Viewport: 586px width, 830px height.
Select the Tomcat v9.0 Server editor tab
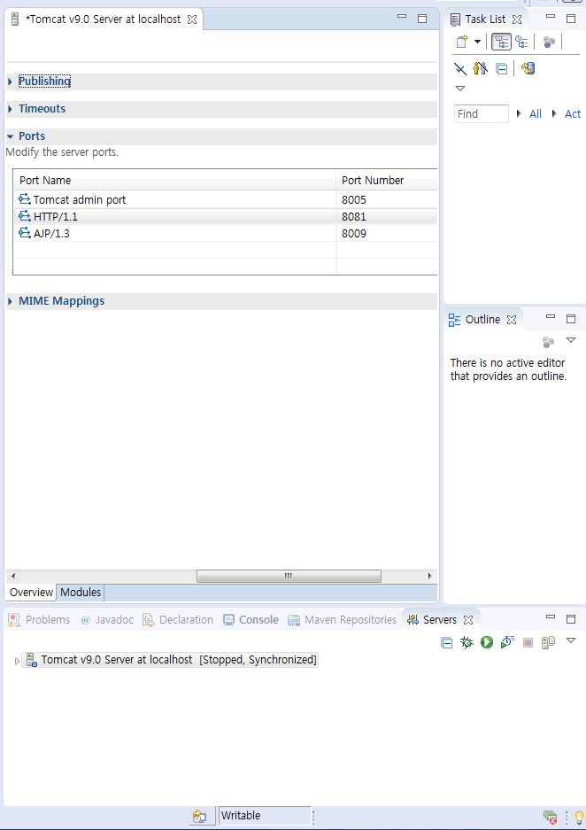[x=104, y=19]
